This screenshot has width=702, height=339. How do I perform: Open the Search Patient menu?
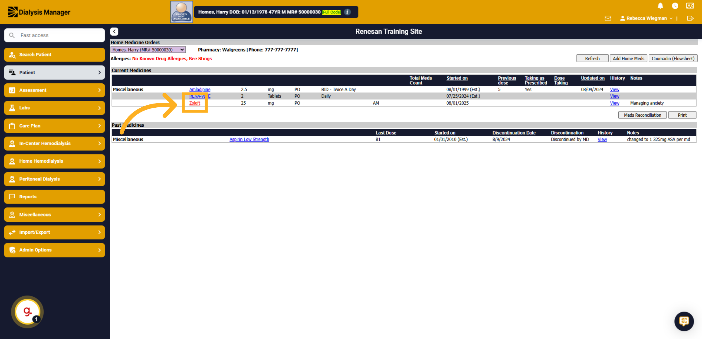point(55,55)
